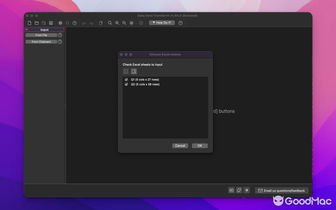The height and width of the screenshot is (210, 336).
Task: Click Email us questions/feedback
Action: pyautogui.click(x=281, y=191)
